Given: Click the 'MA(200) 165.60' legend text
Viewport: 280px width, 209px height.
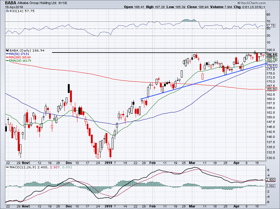Looking at the screenshot, I should [x=20, y=57].
